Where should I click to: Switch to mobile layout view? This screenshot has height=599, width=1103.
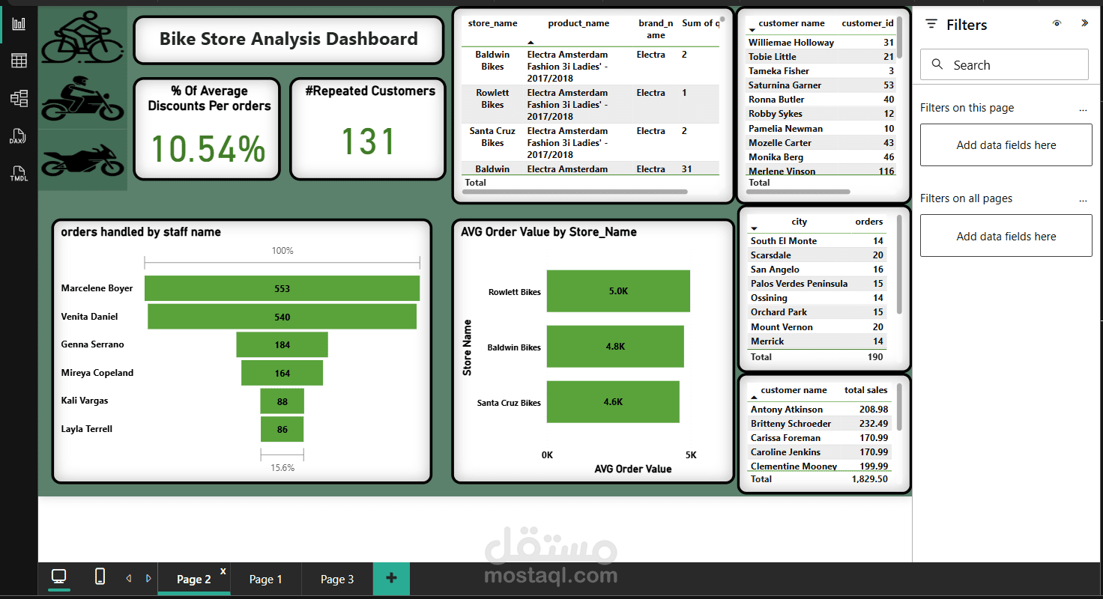tap(100, 577)
